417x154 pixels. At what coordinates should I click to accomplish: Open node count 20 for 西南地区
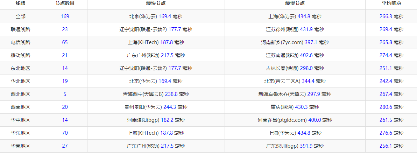pos(65,107)
